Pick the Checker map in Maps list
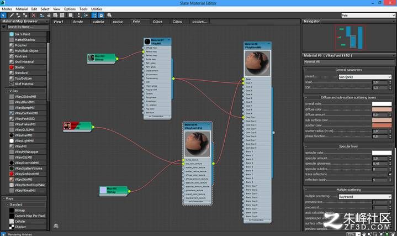The width and height of the screenshot is (397, 236). click(x=20, y=227)
